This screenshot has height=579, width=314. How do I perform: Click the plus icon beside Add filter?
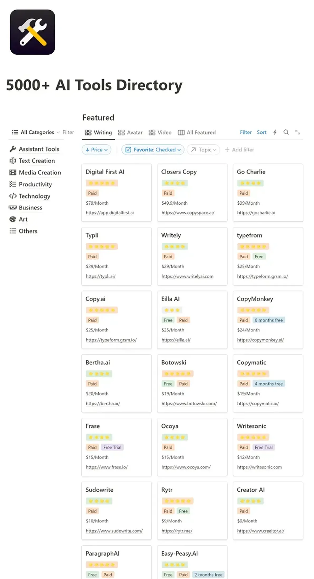227,150
